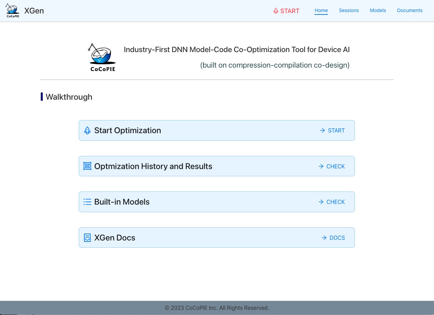Viewport: 434px width, 315px height.
Task: Click the Walkthrough section heading
Action: point(69,97)
